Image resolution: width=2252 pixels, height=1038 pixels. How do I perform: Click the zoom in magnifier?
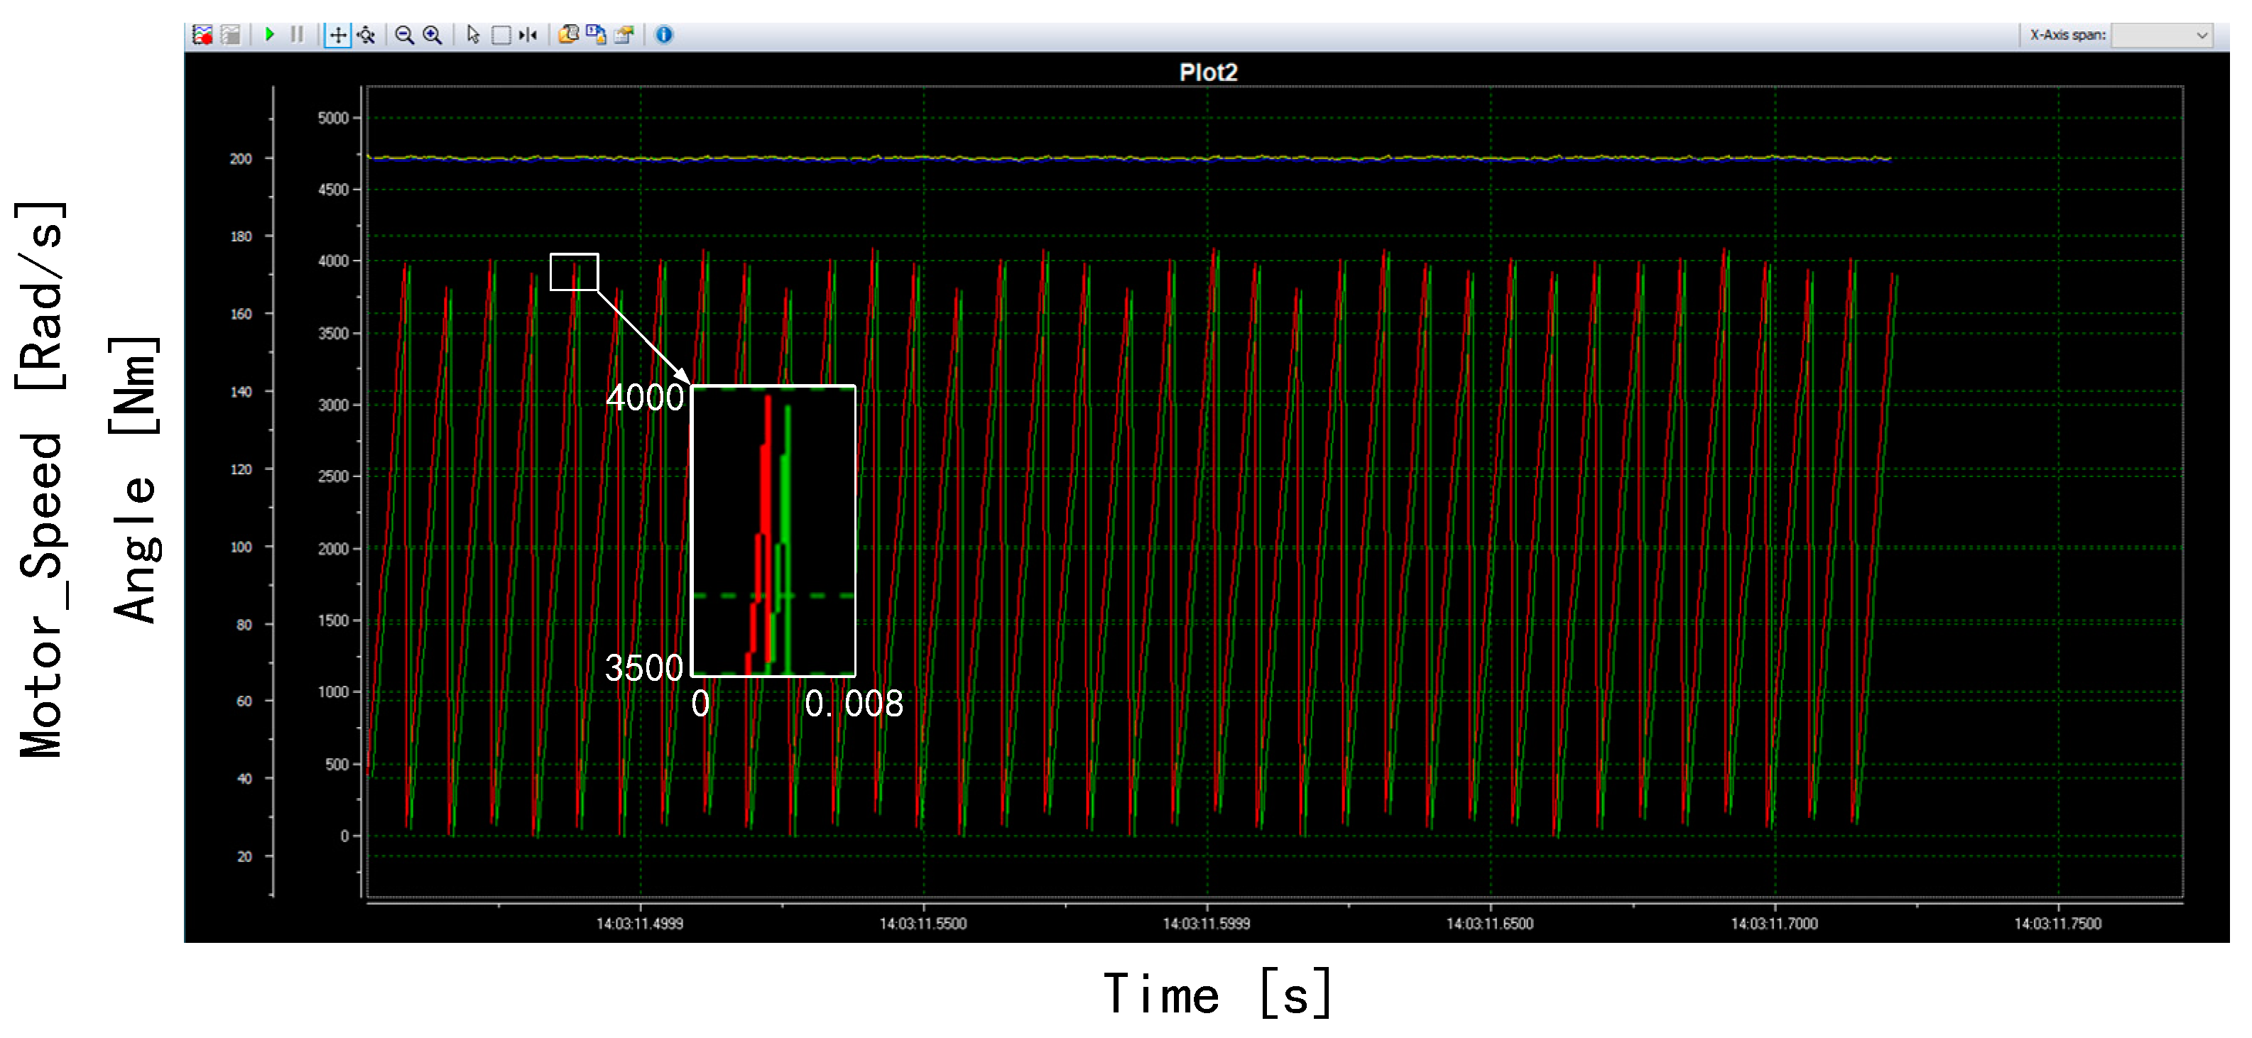[432, 35]
